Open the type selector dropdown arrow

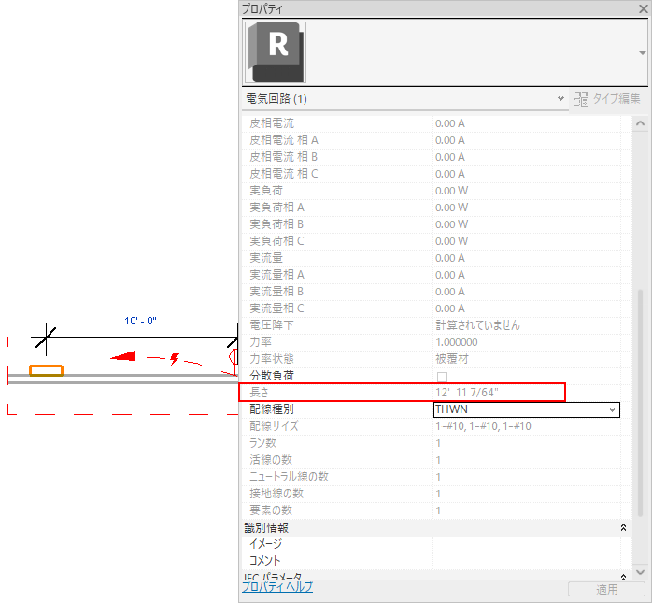point(643,53)
